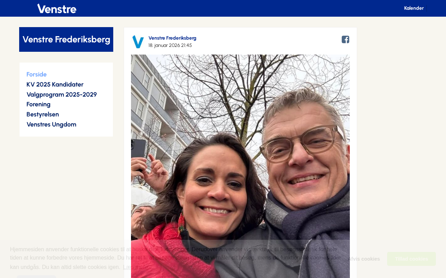Screen dimensions: 446x278
Task: Click the gray button peeking below cookie notice
Action: [x=36, y=277]
